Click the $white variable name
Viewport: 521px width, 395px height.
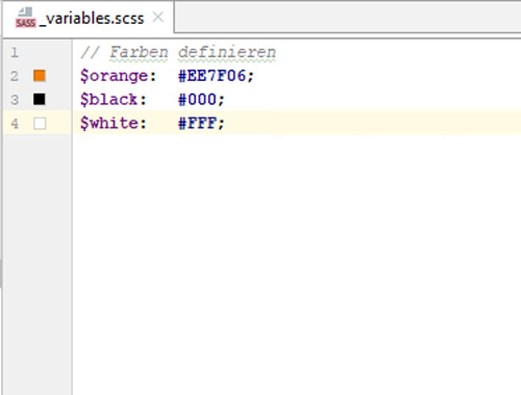pos(109,123)
